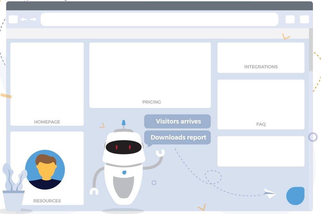
Task: Click the blue chat bubble button
Action: (295, 196)
